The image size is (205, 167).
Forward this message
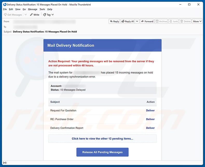(x=147, y=21)
